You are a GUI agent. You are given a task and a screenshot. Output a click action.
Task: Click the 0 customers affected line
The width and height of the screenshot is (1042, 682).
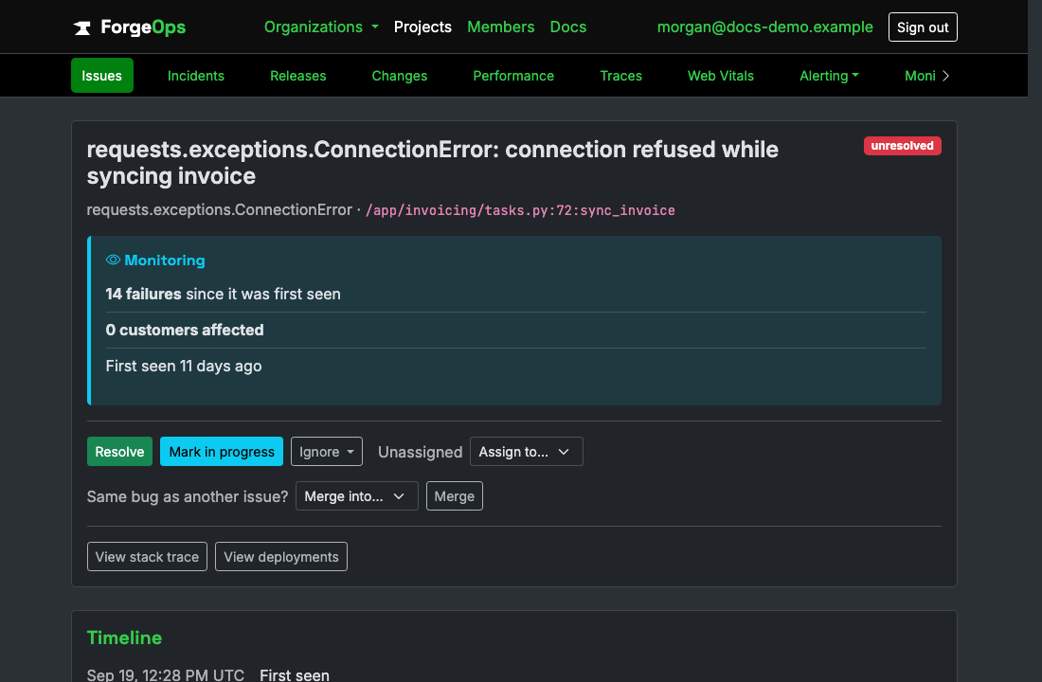tap(185, 330)
